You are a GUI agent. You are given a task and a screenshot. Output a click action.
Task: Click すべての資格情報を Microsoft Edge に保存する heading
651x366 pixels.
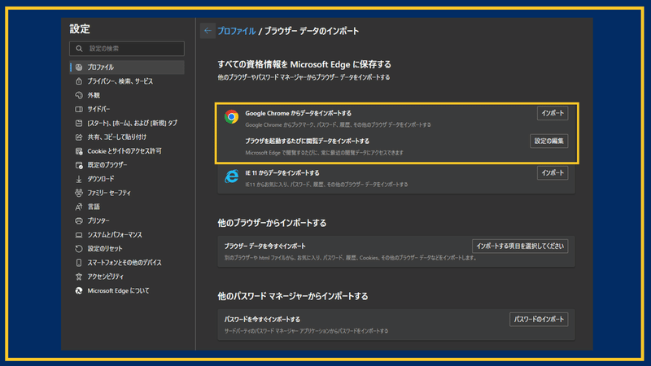304,64
